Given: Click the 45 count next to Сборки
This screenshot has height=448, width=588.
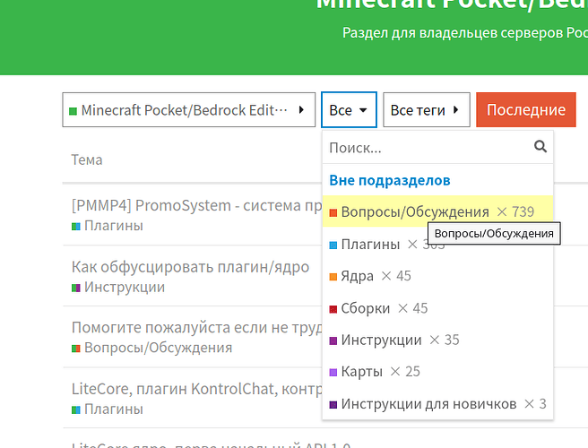Looking at the screenshot, I should (x=420, y=308).
